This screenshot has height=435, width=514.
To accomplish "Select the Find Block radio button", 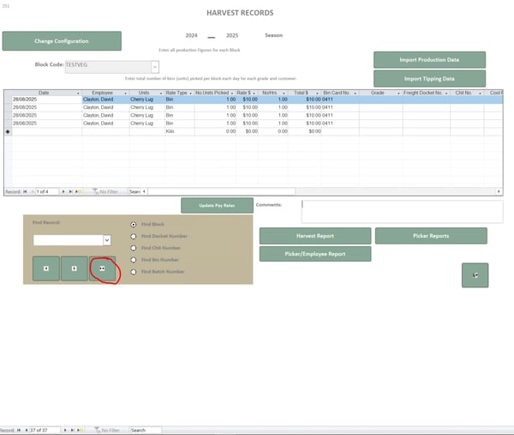I will click(x=133, y=224).
